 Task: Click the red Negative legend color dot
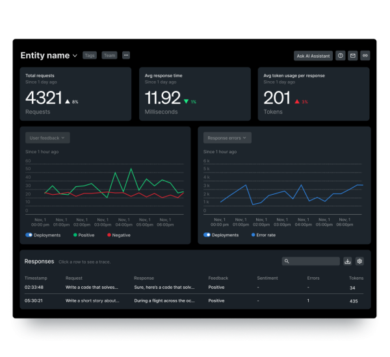(109, 235)
